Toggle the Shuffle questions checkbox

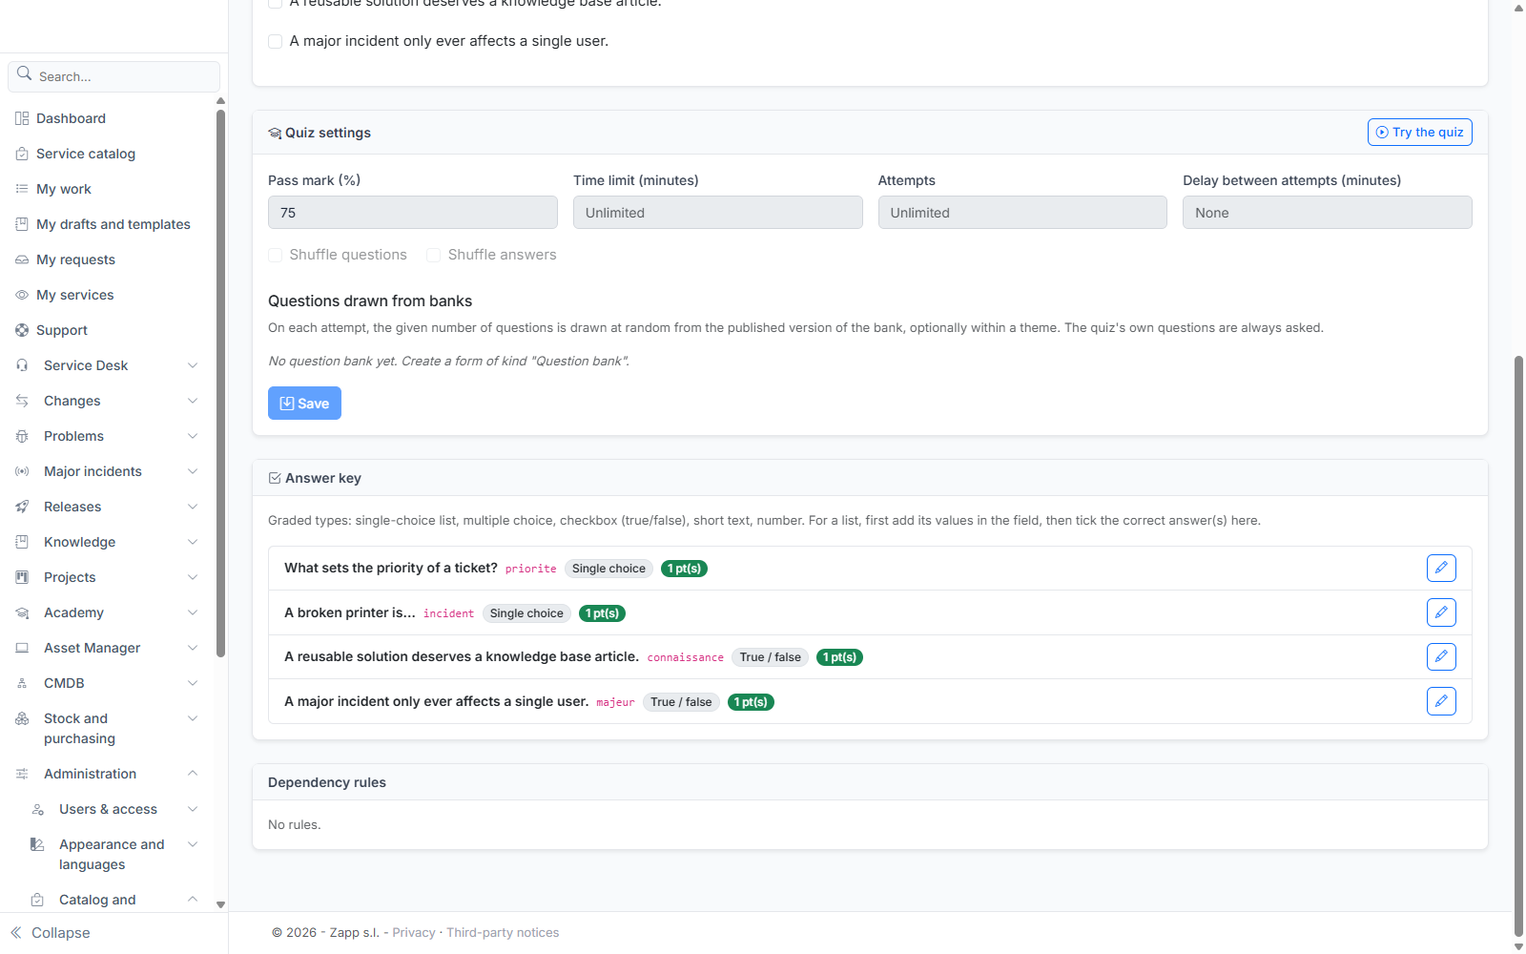click(276, 255)
